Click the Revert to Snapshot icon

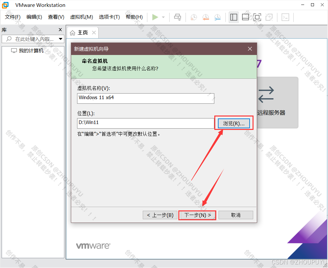pos(205,17)
